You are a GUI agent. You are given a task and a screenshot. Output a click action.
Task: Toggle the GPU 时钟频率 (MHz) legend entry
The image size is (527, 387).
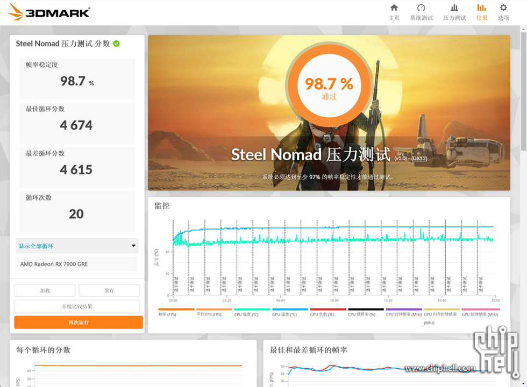481,312
